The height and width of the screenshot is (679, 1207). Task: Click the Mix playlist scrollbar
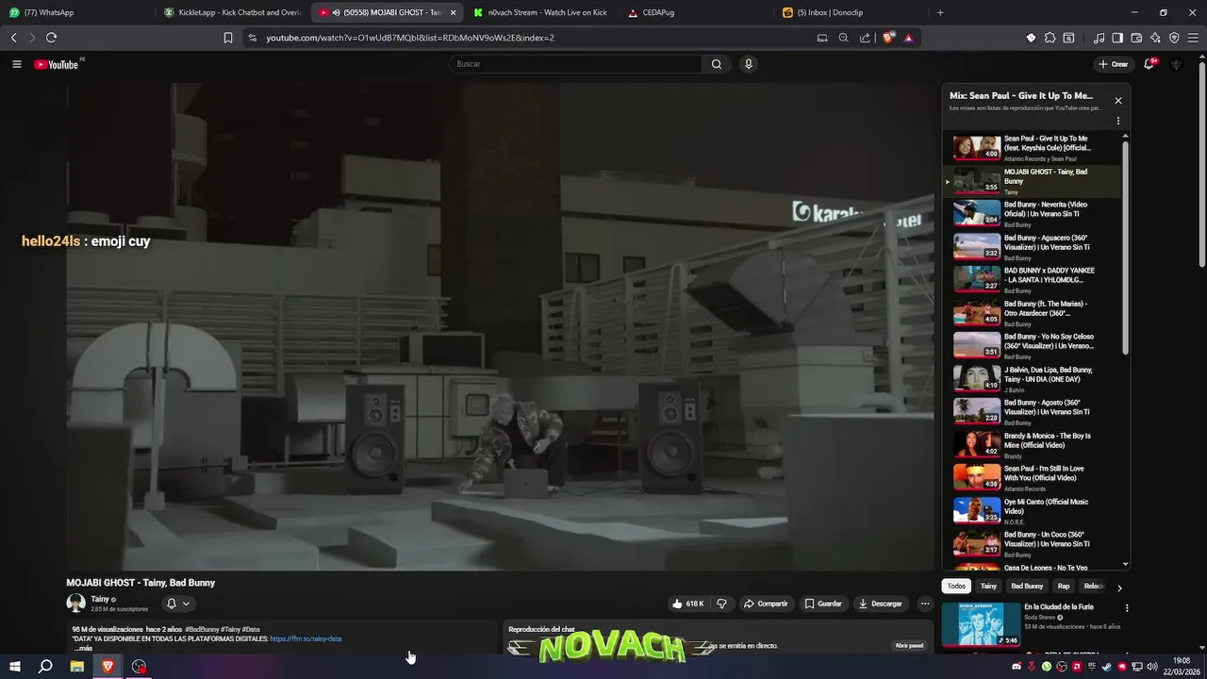[x=1125, y=247]
